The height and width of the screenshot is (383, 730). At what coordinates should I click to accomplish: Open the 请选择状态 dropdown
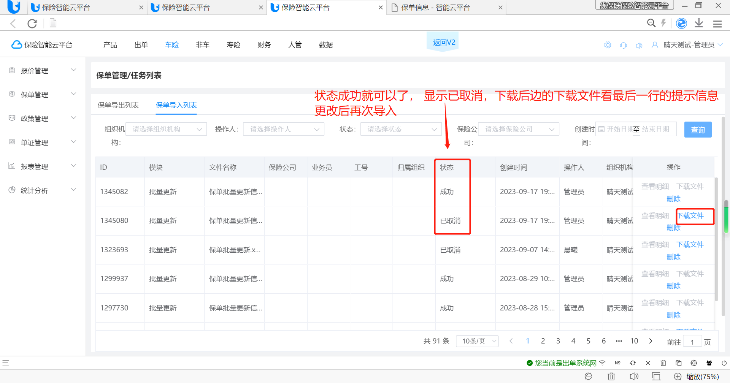(x=401, y=129)
